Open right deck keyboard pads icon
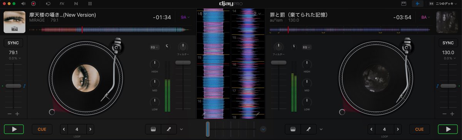The width and height of the screenshot is (462, 140). click(293, 129)
